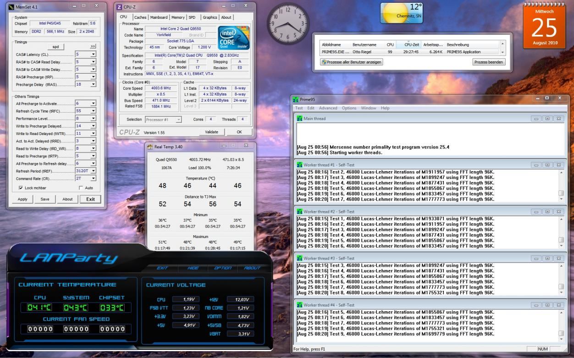Switch to the SPD tab in CPU-Z
The height and width of the screenshot is (358, 574).
click(192, 17)
